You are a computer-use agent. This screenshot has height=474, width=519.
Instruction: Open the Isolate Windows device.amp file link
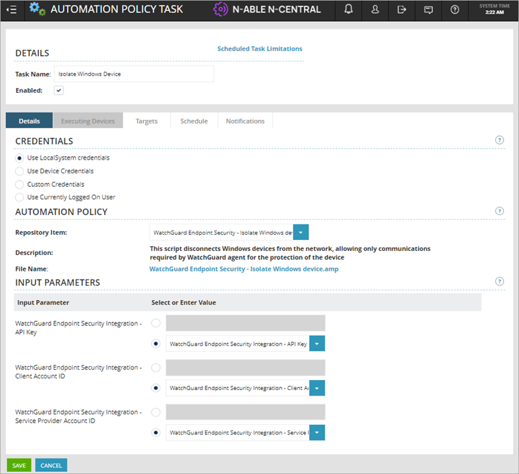pos(243,269)
